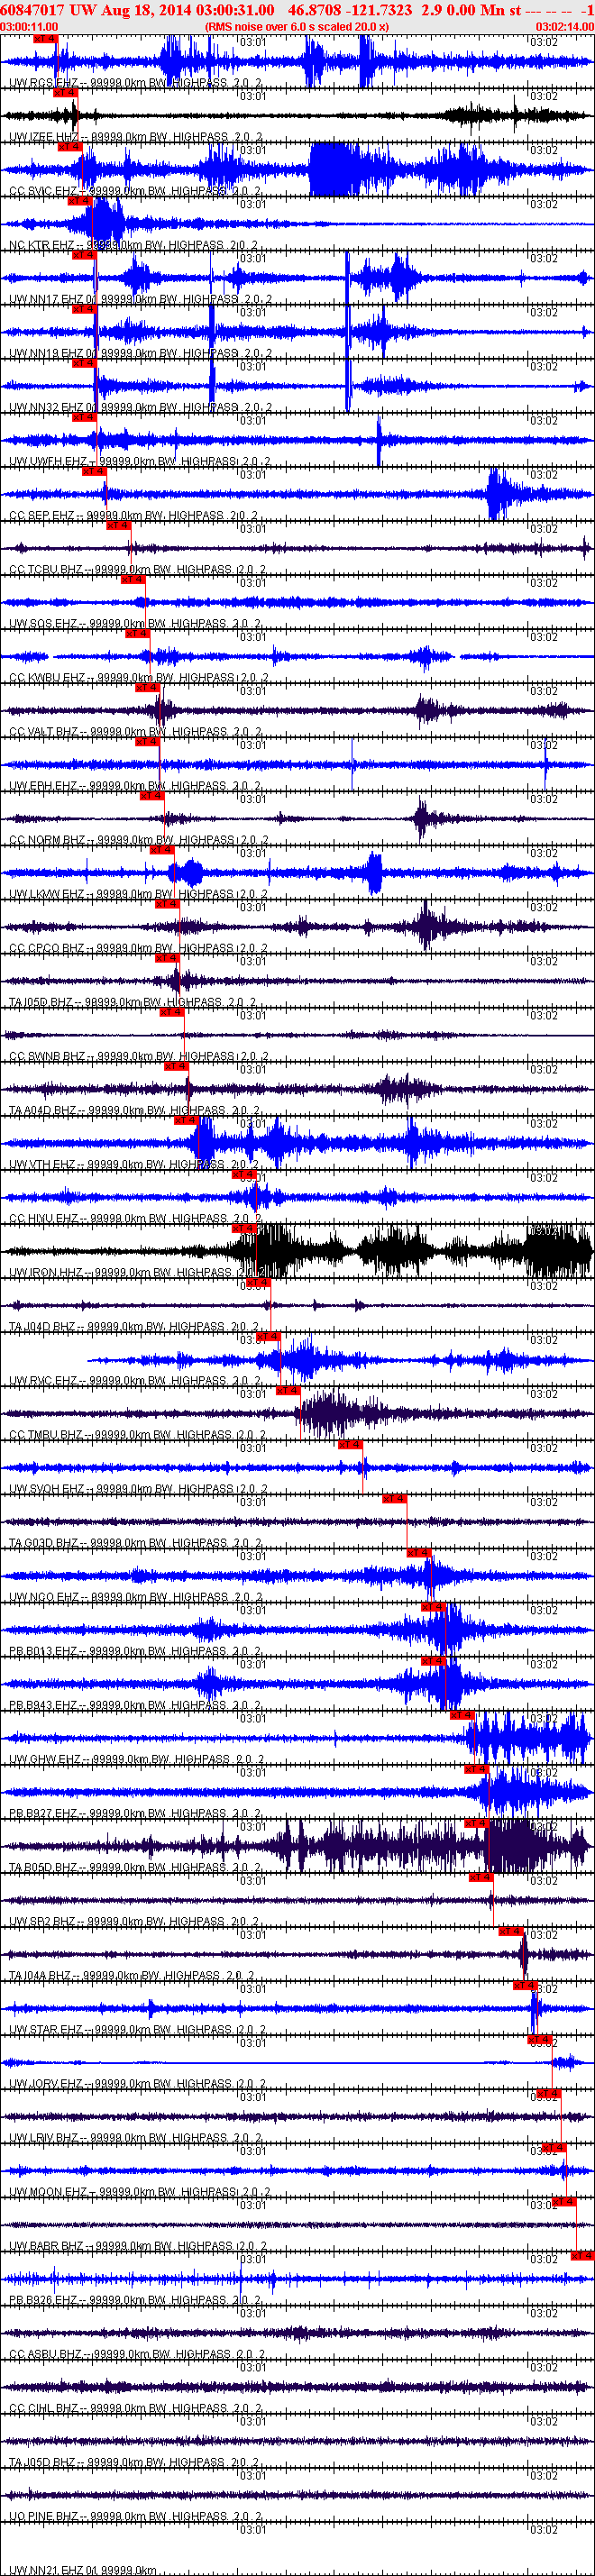Viewport: 595px width, 2576px height.
Task: Select the CC SVIC EHZ station label
Action: click(43, 191)
